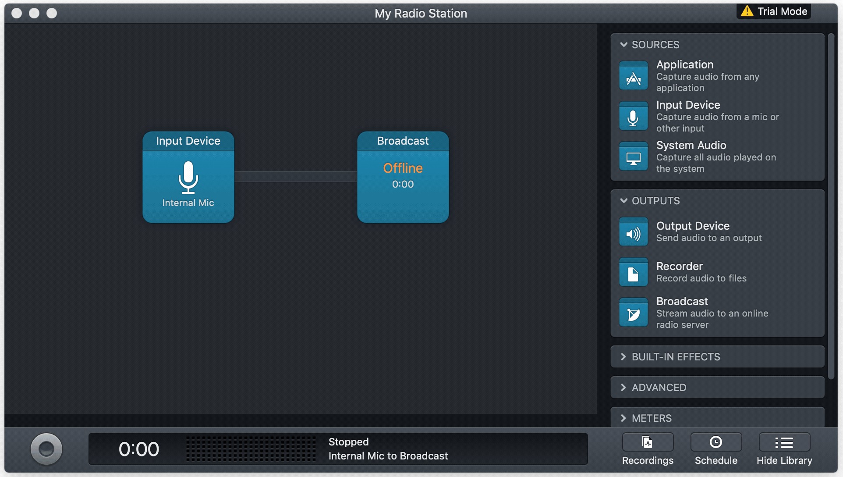Select the Input Device source icon
The height and width of the screenshot is (477, 843).
click(633, 116)
